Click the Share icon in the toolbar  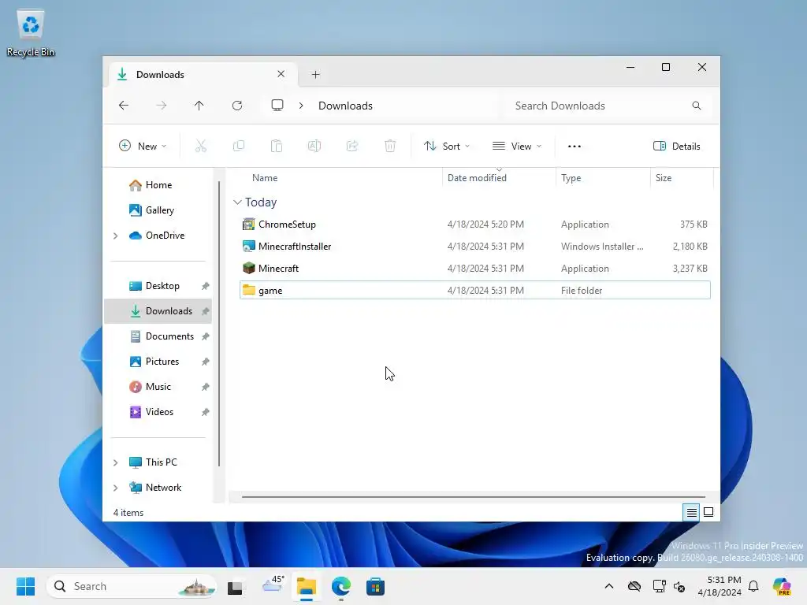[352, 146]
